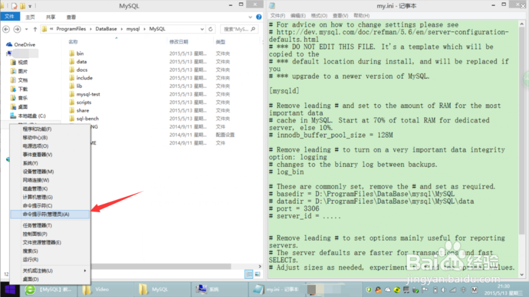
Task: Select the lib folder
Action: pos(79,86)
